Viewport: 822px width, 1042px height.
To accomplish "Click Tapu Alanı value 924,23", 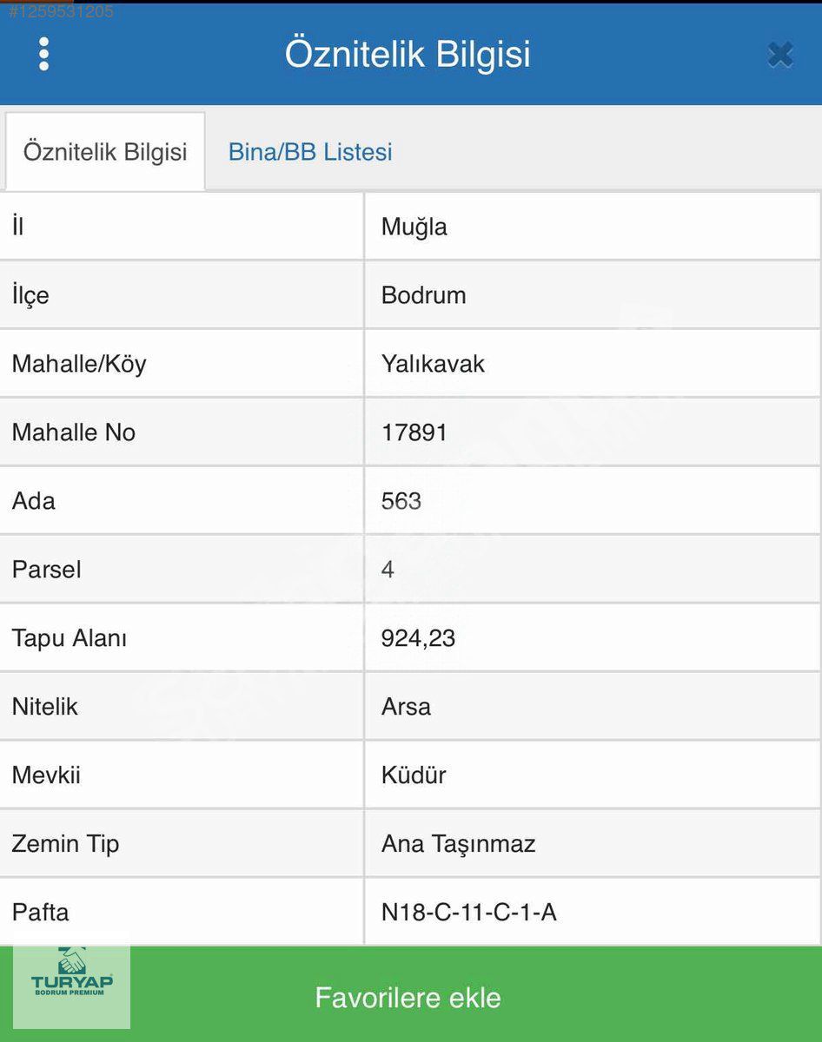I will pyautogui.click(x=418, y=638).
